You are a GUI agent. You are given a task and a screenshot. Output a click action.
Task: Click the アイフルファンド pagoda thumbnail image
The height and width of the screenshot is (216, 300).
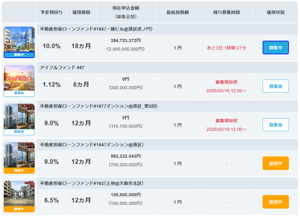pyautogui.click(x=19, y=78)
